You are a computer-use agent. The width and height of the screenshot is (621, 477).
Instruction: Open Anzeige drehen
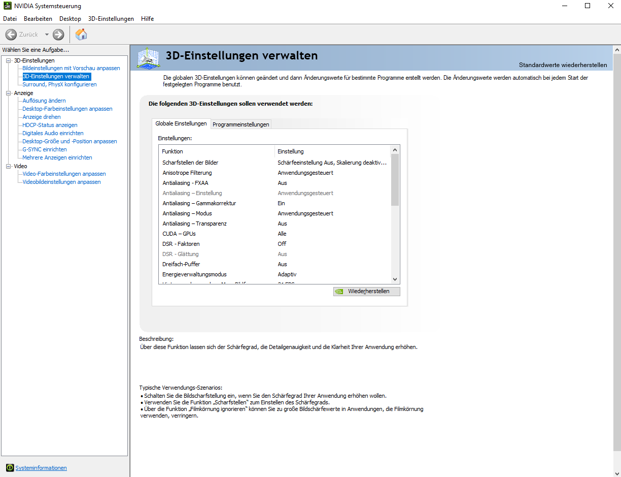click(x=42, y=117)
